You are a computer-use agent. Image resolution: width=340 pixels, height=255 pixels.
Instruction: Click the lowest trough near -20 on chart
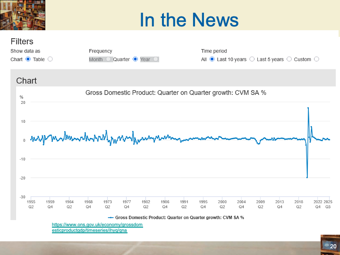(307, 177)
